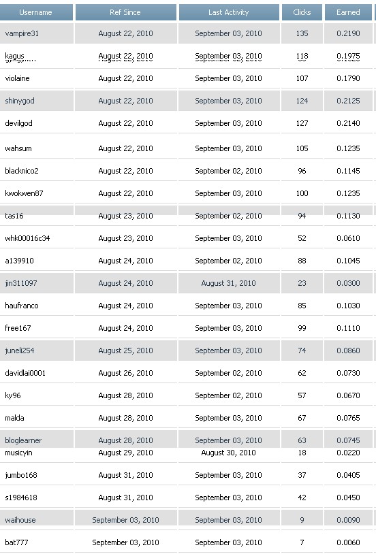Sort by Ref Since column header
376x554 pixels.
point(125,12)
